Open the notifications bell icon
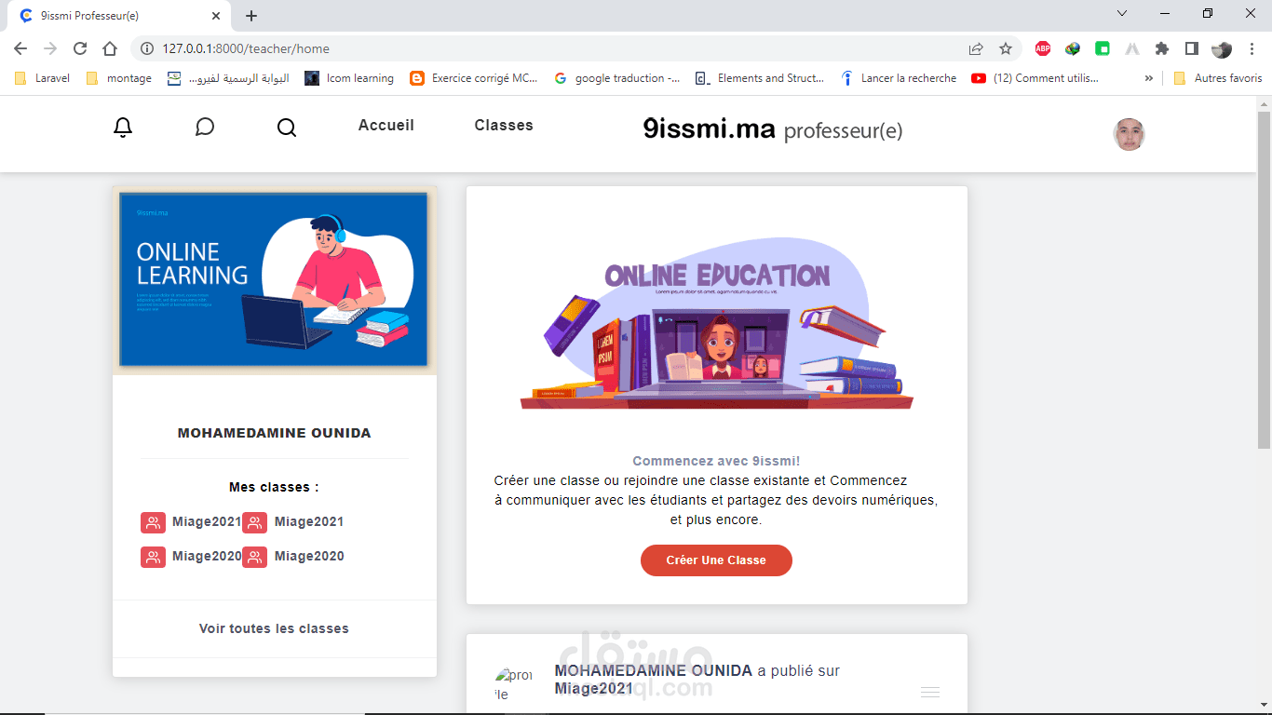Image resolution: width=1272 pixels, height=715 pixels. pyautogui.click(x=123, y=128)
